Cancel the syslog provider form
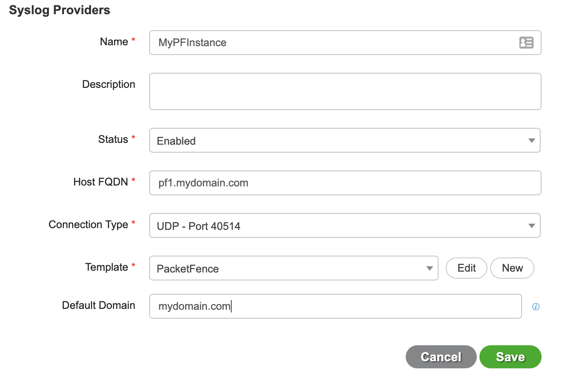This screenshot has height=379, width=562. tap(441, 356)
